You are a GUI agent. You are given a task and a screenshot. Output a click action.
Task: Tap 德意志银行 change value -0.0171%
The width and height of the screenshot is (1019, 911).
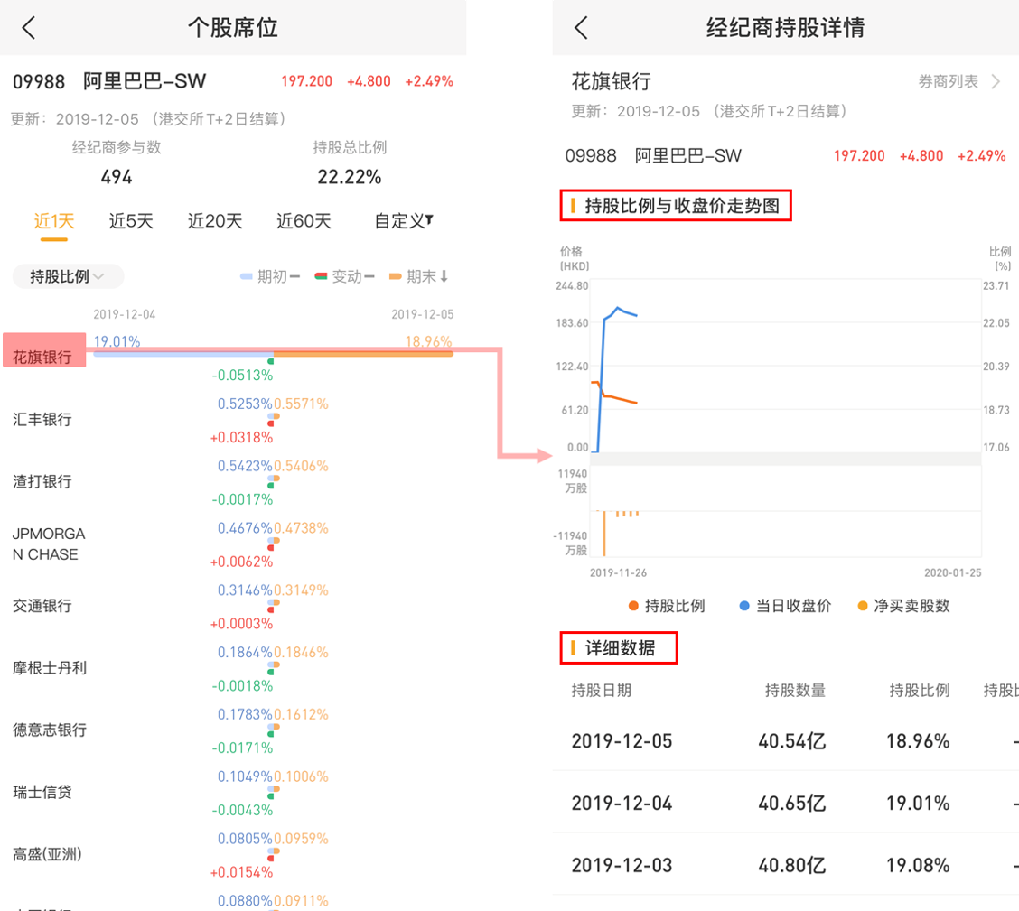(x=242, y=748)
